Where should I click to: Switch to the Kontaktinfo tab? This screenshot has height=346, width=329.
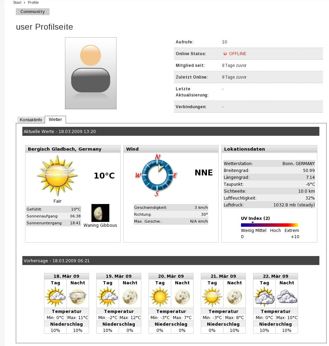point(31,120)
